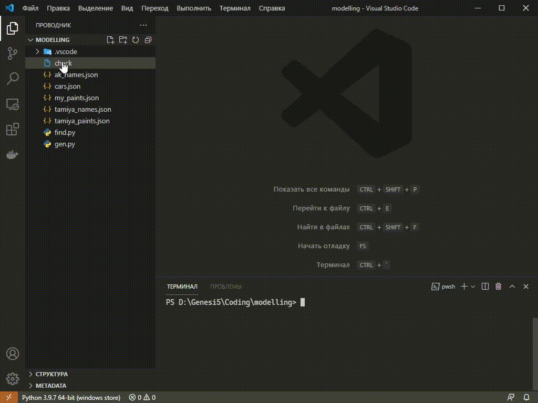Select the Source Control icon
The width and height of the screenshot is (538, 403).
click(12, 53)
